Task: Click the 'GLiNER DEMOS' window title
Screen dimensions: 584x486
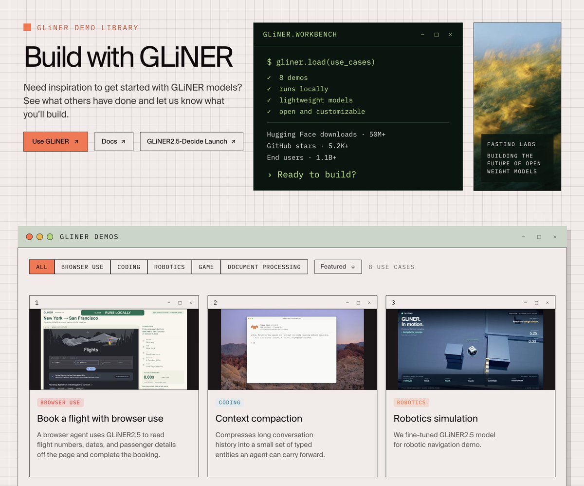Action: pyautogui.click(x=89, y=237)
